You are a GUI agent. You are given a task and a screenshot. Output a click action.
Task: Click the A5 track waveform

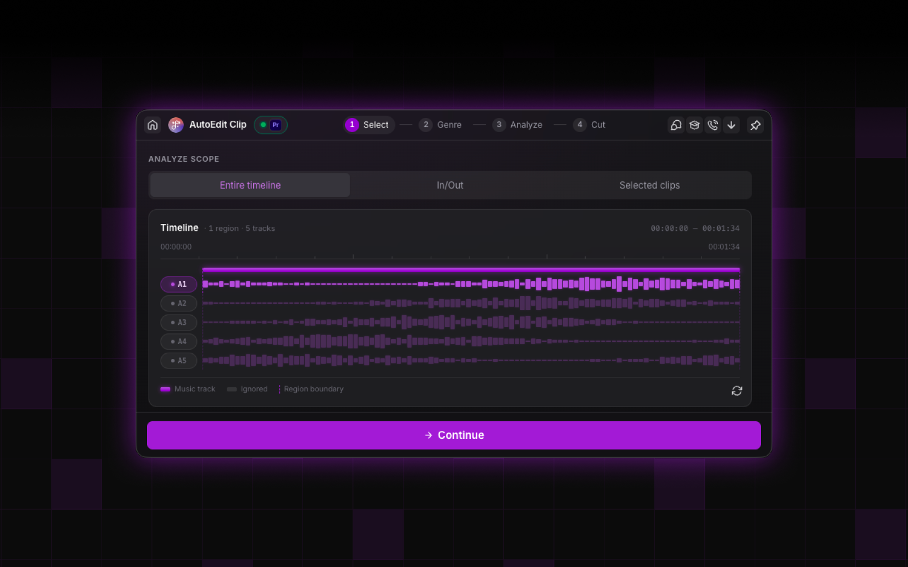471,361
